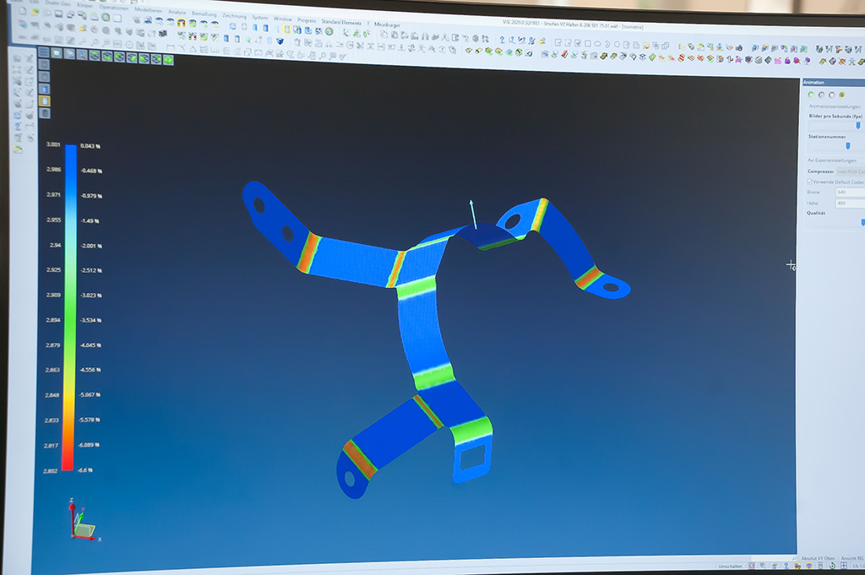Click Absolut XY Oben in status bar
This screenshot has height=575, width=865.
[x=818, y=558]
